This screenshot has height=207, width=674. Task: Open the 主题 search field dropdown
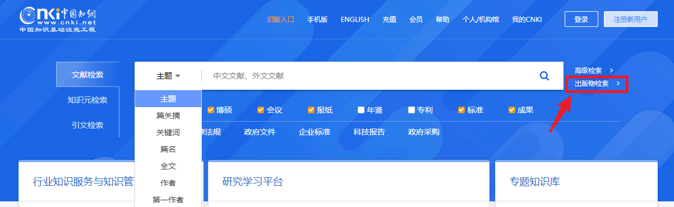[168, 76]
